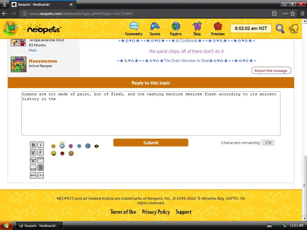
Task: Go back to the previous page
Action: click(x=4, y=13)
